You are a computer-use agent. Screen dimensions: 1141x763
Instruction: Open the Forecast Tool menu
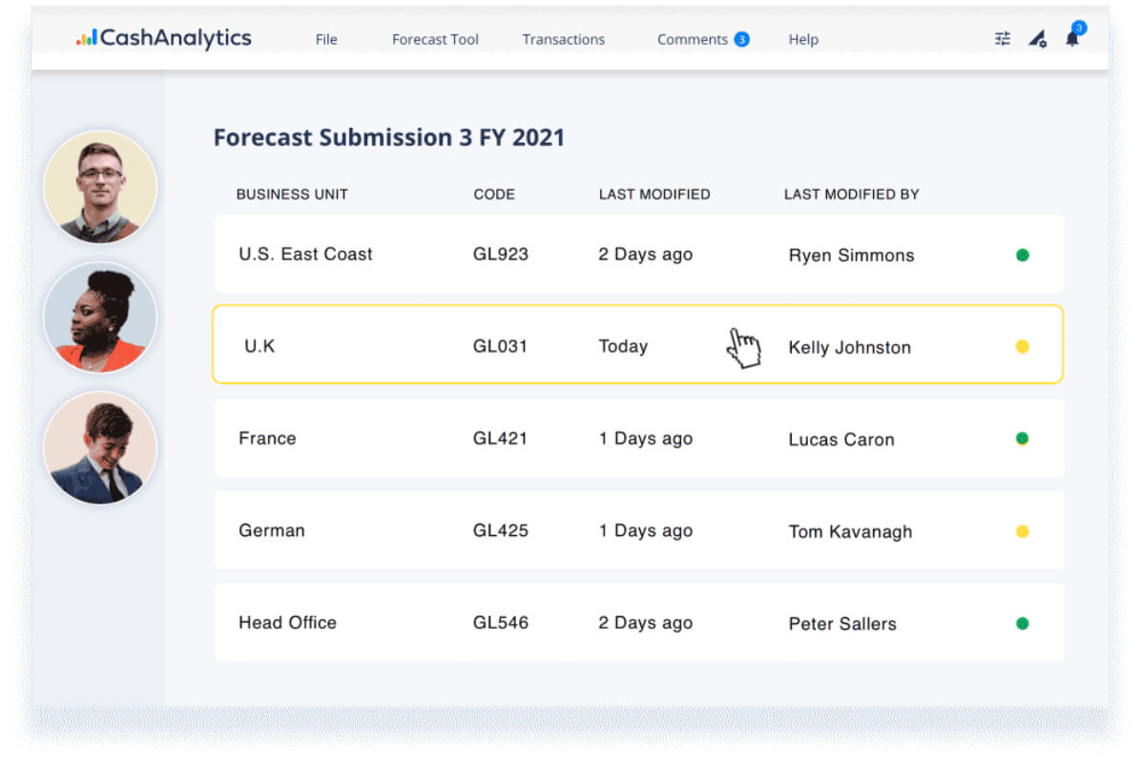[435, 39]
